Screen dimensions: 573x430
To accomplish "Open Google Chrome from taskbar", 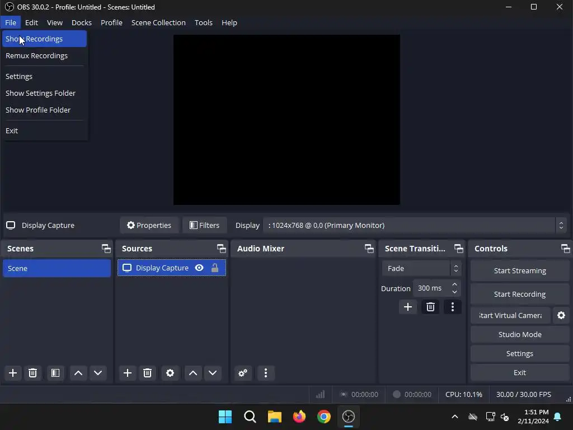I will tap(324, 417).
